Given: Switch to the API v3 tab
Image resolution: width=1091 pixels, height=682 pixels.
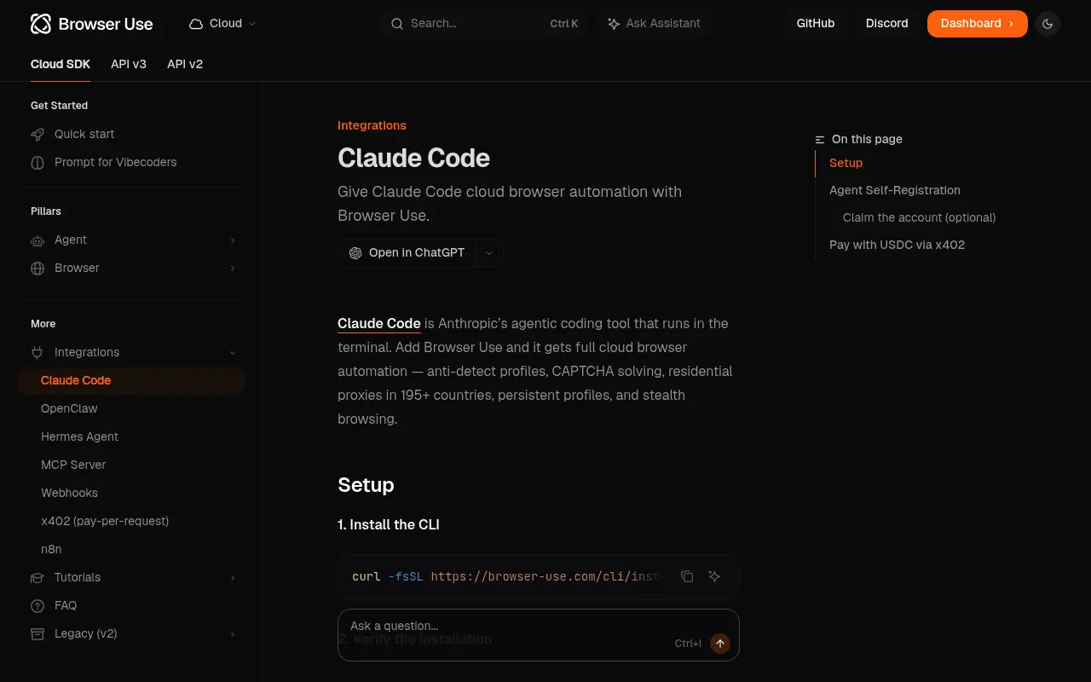Looking at the screenshot, I should (x=129, y=64).
